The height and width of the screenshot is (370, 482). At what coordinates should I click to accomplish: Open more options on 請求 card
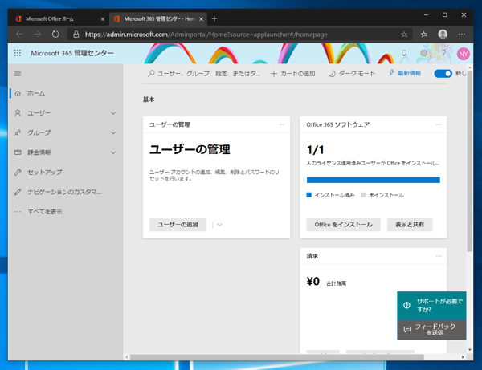pos(439,256)
